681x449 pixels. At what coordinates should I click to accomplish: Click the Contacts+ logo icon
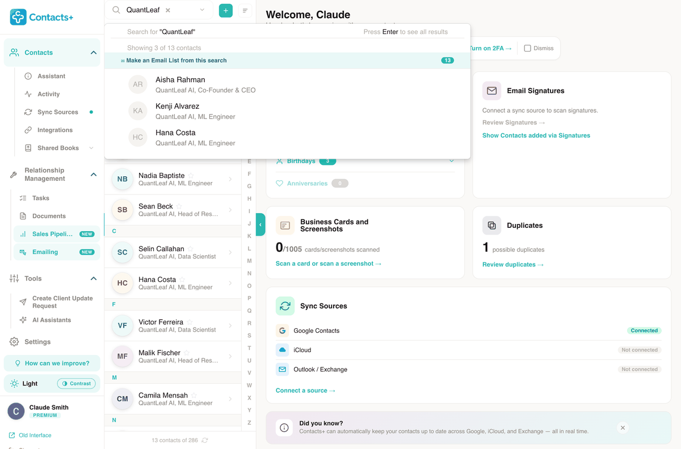click(18, 17)
